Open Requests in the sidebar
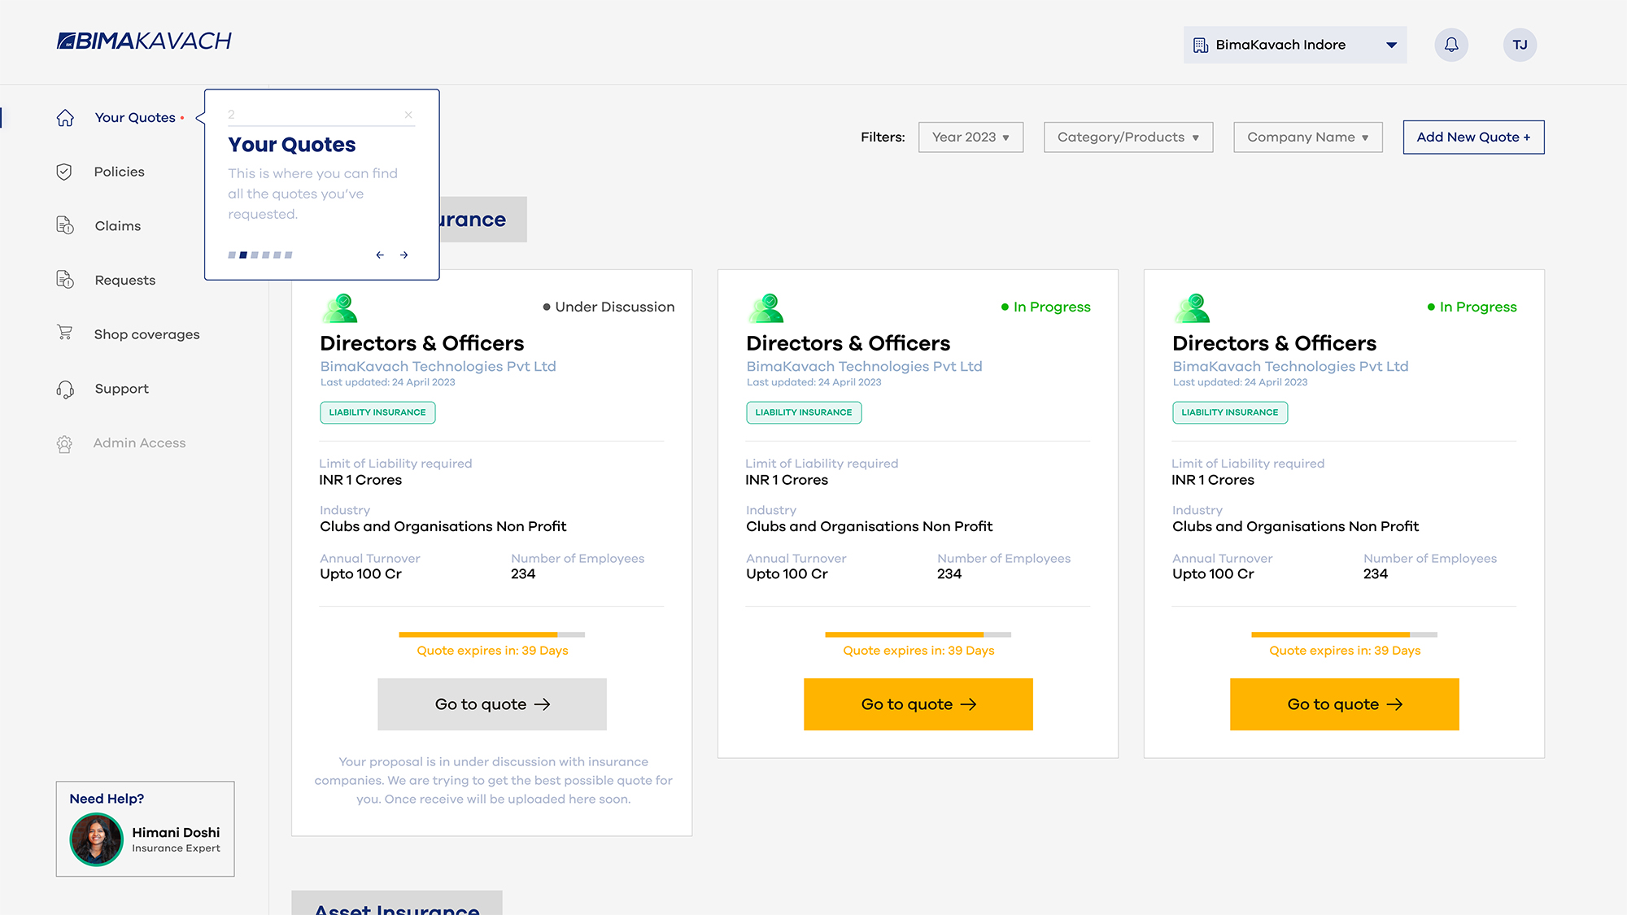The width and height of the screenshot is (1627, 915). [124, 281]
